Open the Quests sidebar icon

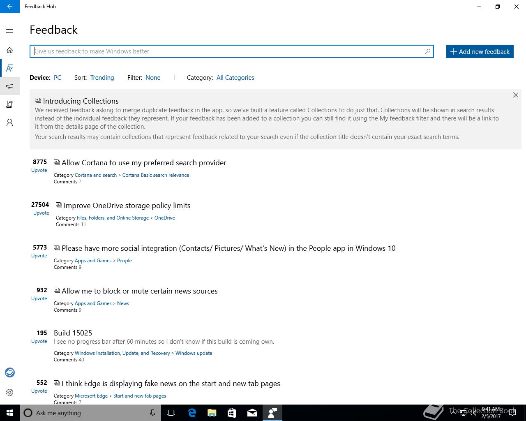coord(10,104)
